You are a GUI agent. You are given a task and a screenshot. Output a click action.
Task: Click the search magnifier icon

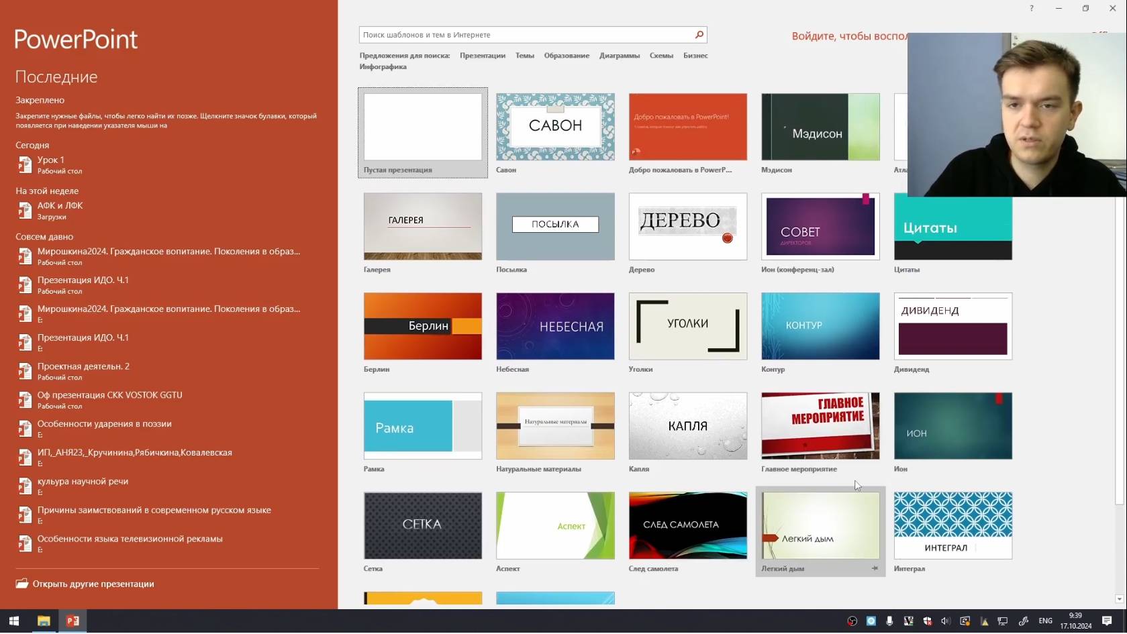[698, 34]
